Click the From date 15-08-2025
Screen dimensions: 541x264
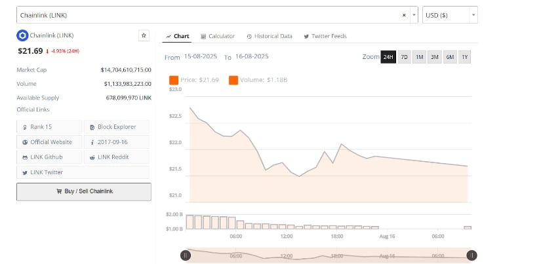pos(201,56)
